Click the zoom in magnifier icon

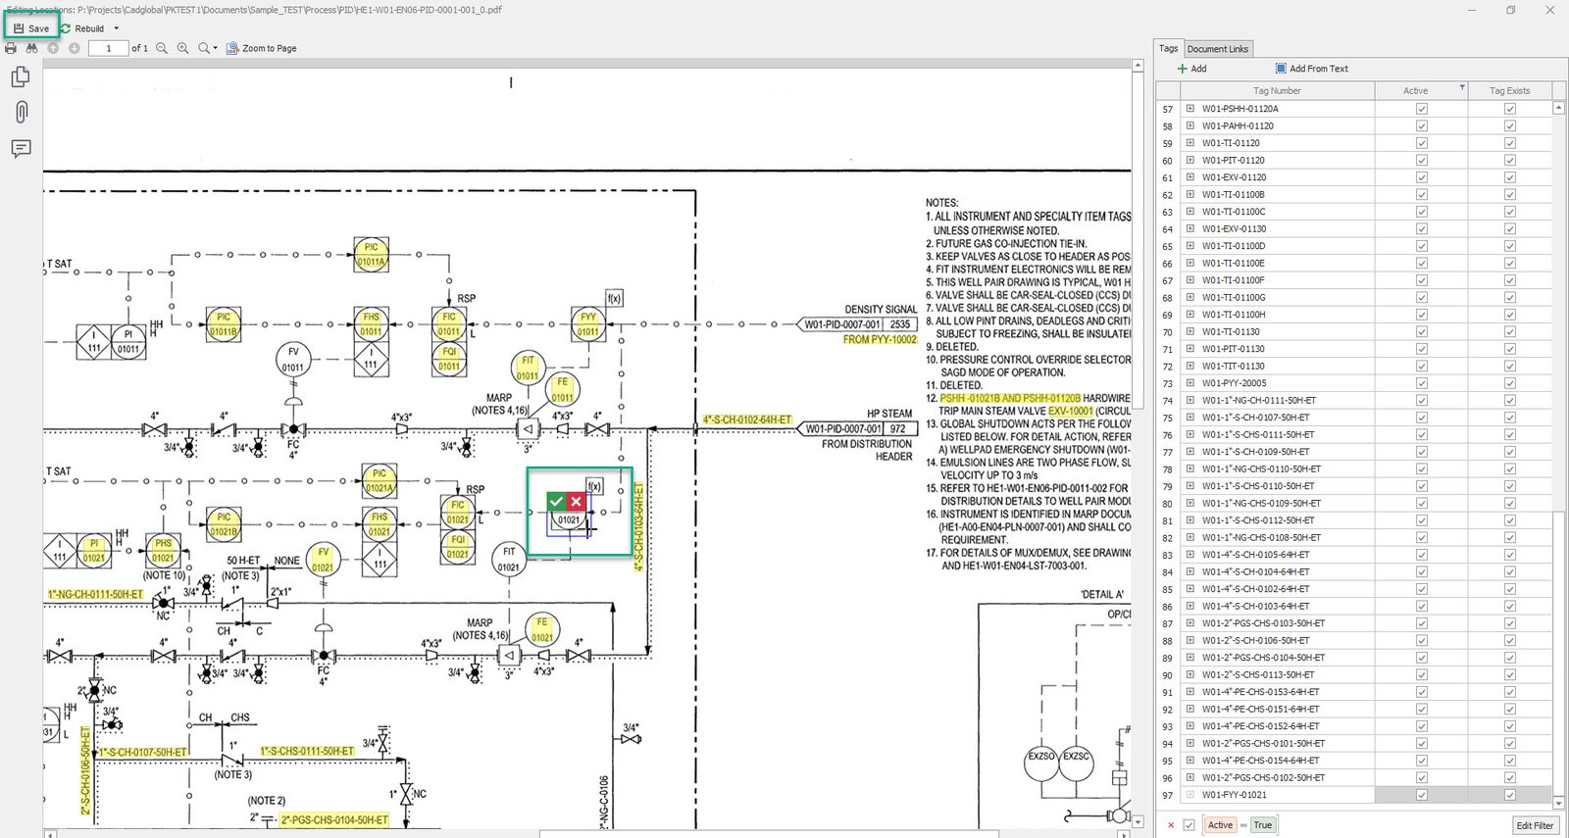182,48
